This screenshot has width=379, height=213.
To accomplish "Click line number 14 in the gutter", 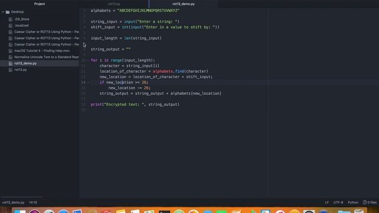I will pyautogui.click(x=83, y=82).
